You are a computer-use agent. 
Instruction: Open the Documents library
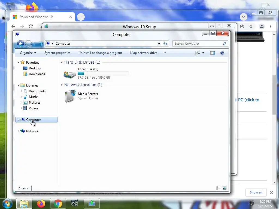(x=37, y=91)
